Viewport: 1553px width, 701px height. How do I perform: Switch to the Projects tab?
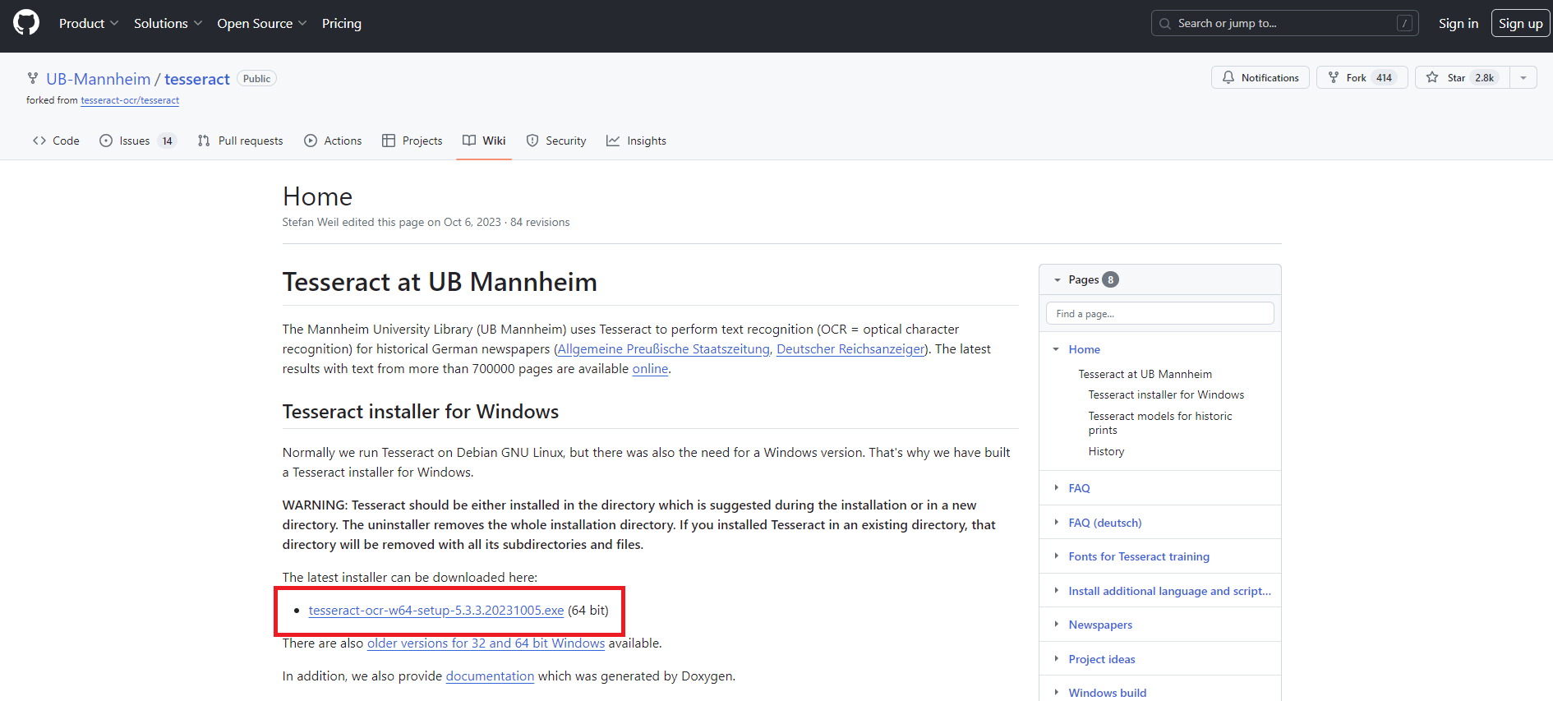click(x=412, y=141)
